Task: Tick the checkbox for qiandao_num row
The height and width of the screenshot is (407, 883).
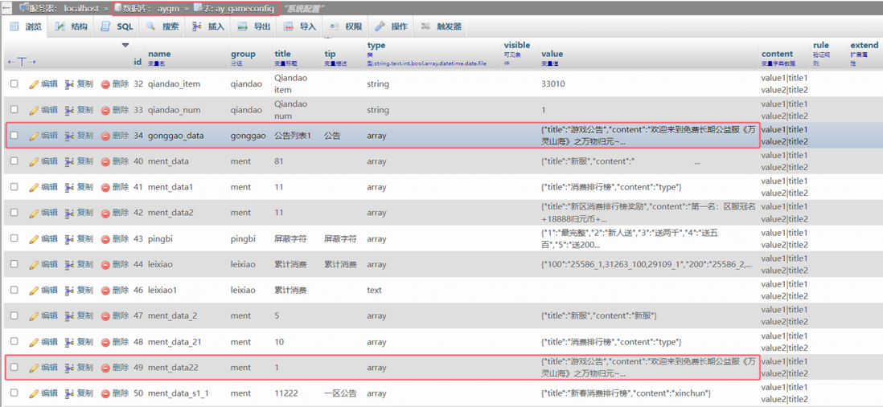Action: coord(14,110)
